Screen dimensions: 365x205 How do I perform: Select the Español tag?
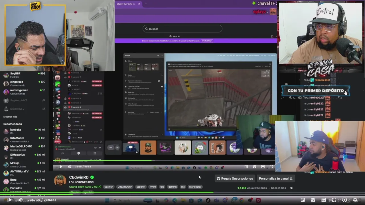click(141, 187)
